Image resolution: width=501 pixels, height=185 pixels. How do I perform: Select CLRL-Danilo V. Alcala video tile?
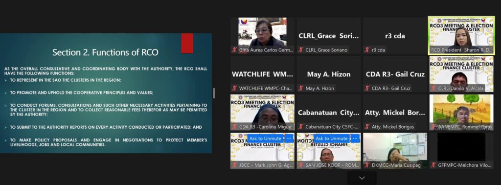click(x=461, y=74)
